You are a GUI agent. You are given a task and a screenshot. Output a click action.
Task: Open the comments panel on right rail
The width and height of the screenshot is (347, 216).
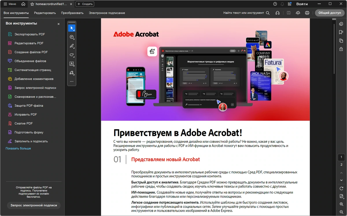[x=341, y=24]
